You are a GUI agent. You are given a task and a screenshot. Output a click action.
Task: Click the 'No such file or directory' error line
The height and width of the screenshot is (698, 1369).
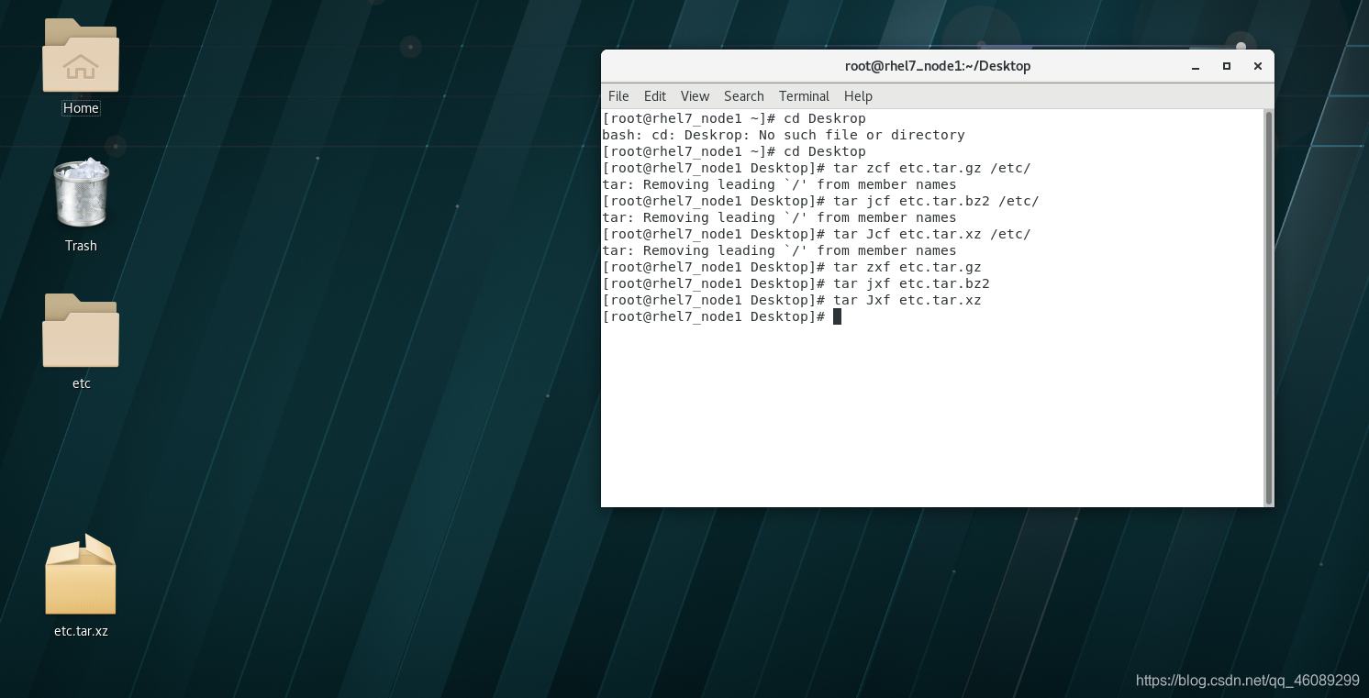click(x=784, y=135)
